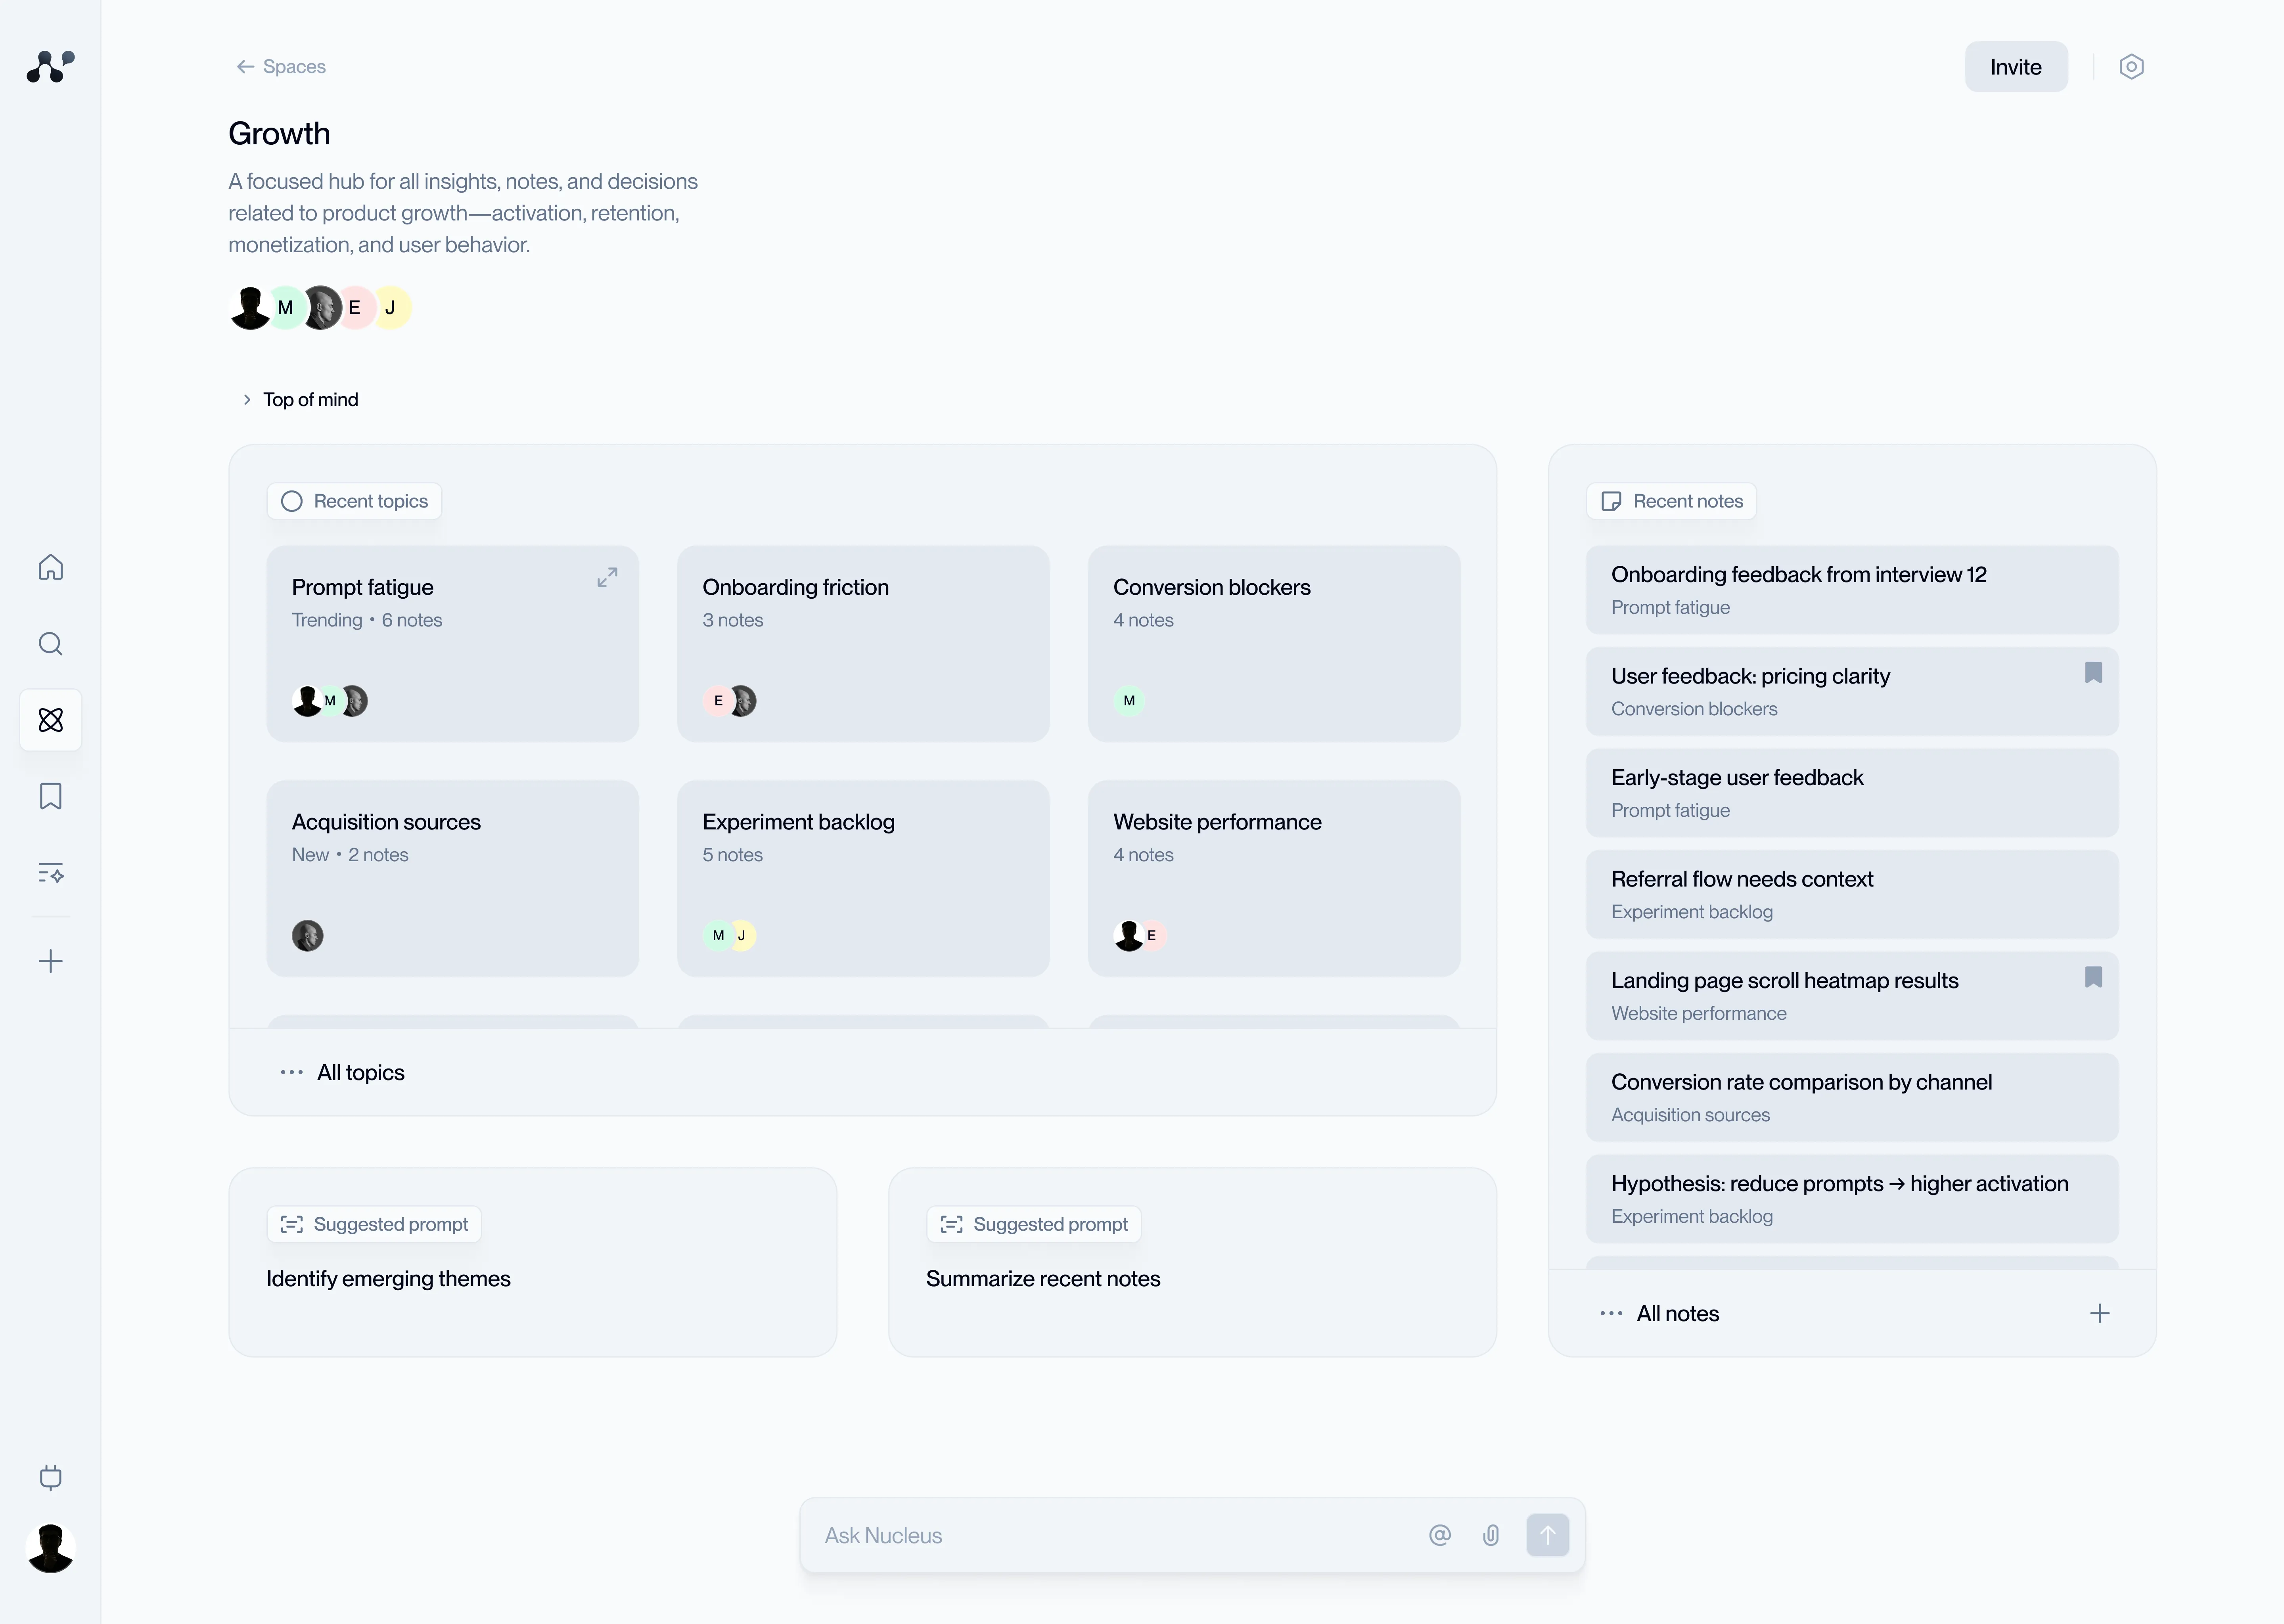Screen dimensions: 2284x1624
Task: Open the Experiment backlog topic card
Action: [x=863, y=879]
